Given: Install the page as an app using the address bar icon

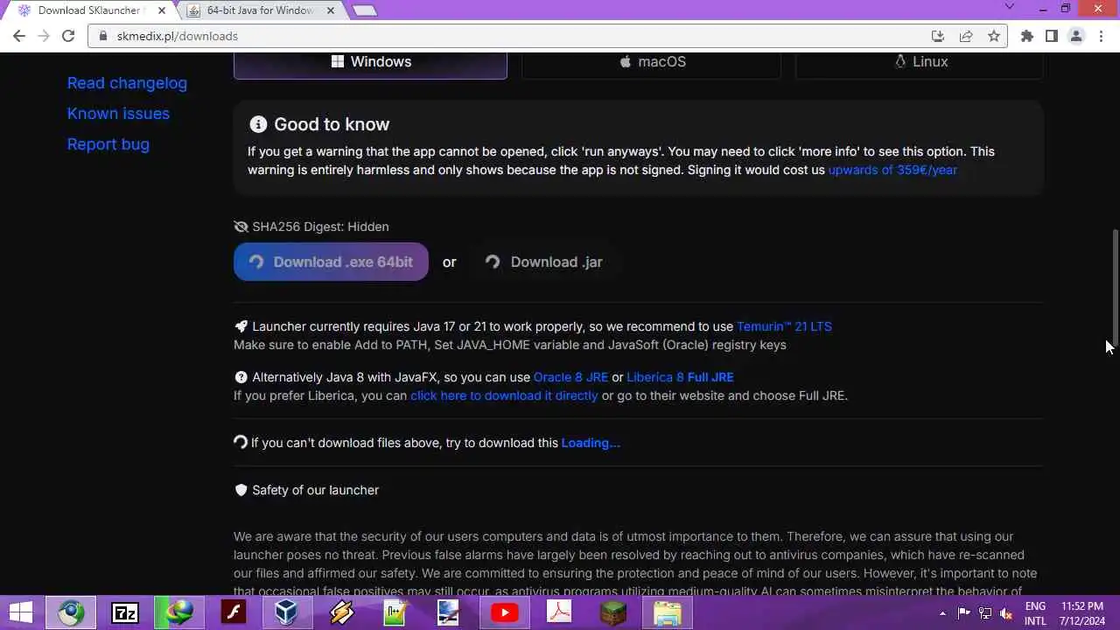Looking at the screenshot, I should pos(938,36).
